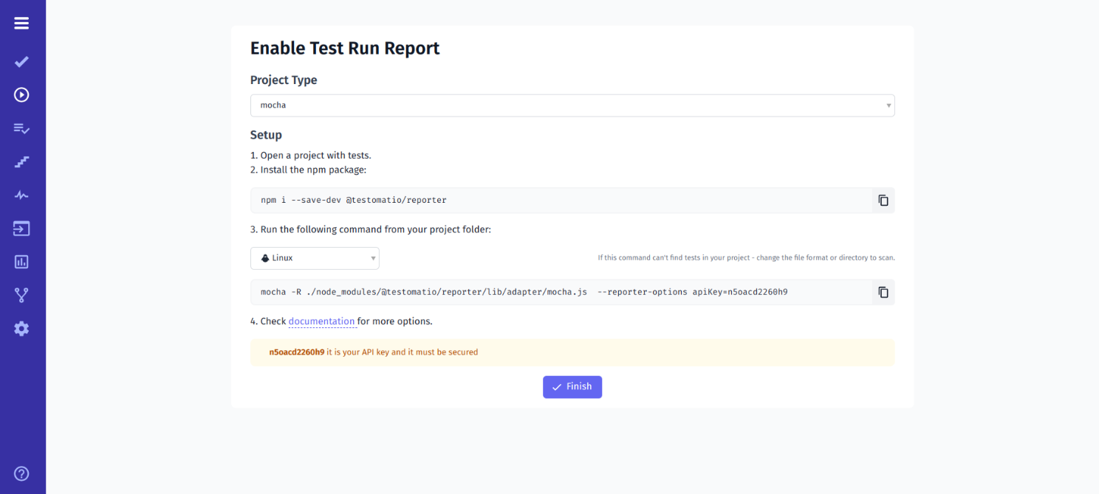Select the branch icon in the sidebar
Viewport: 1099px width, 494px height.
21,294
